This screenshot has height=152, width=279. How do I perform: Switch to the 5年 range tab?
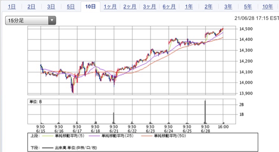[x=248, y=7]
